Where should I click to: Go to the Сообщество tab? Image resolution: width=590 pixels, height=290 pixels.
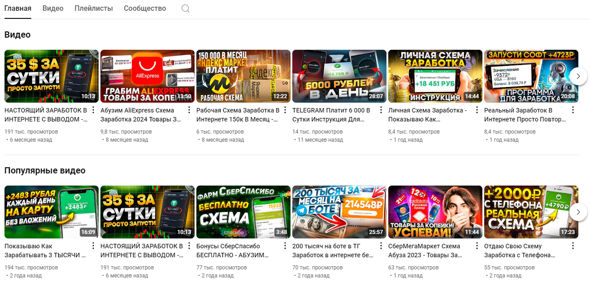(x=145, y=9)
